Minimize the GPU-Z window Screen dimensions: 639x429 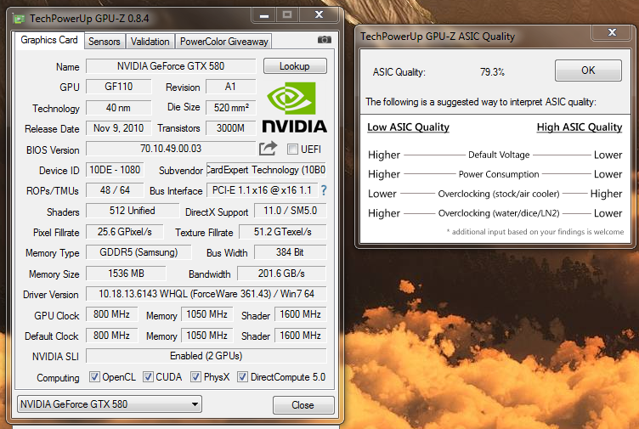(x=264, y=15)
